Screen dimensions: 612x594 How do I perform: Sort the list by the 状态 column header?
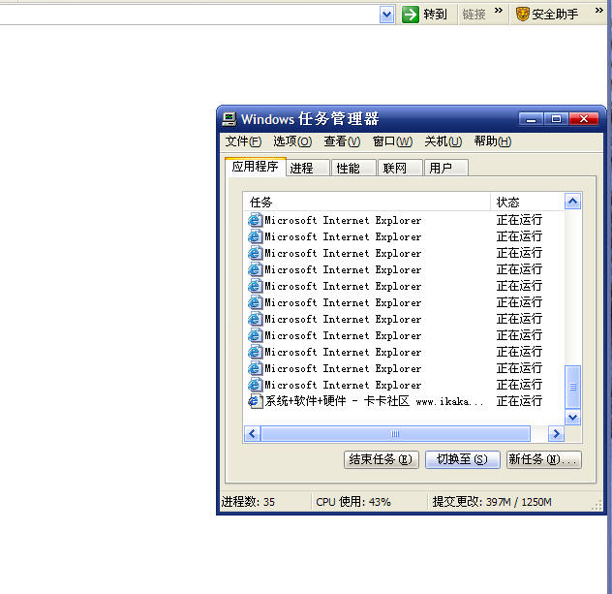pos(528,203)
